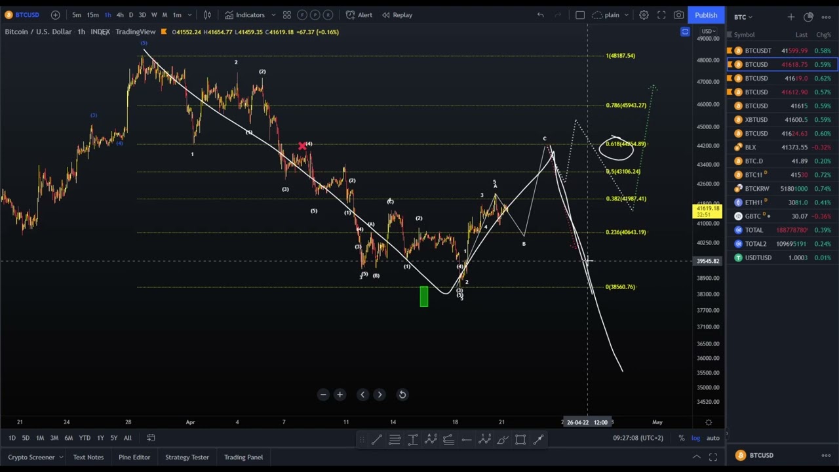The image size is (839, 472).
Task: Select BTCUSDT in the watchlist
Action: point(781,50)
